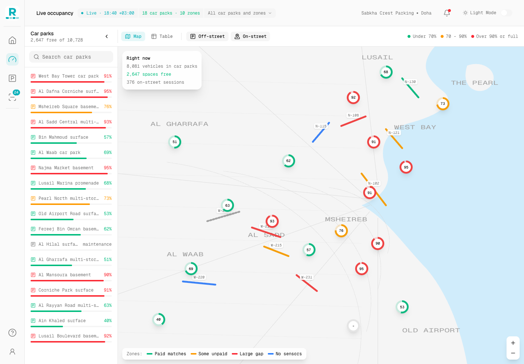
Task: Select the 51 occupancy marker in Al Gharrafa
Action: [x=175, y=142]
